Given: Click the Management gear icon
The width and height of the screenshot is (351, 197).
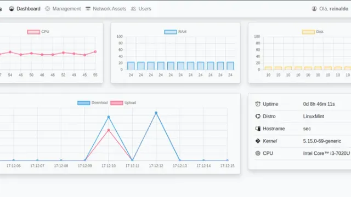Looking at the screenshot, I should click(x=48, y=9).
